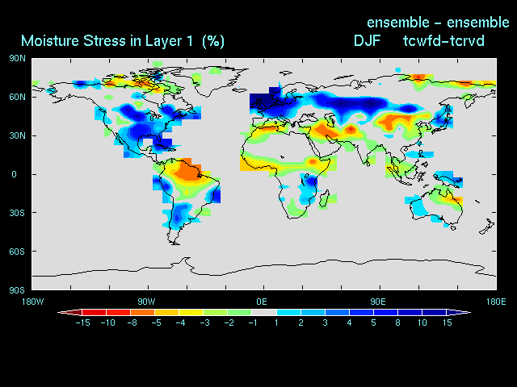Select the "-10" legend value
The height and width of the screenshot is (387, 517).
107,322
